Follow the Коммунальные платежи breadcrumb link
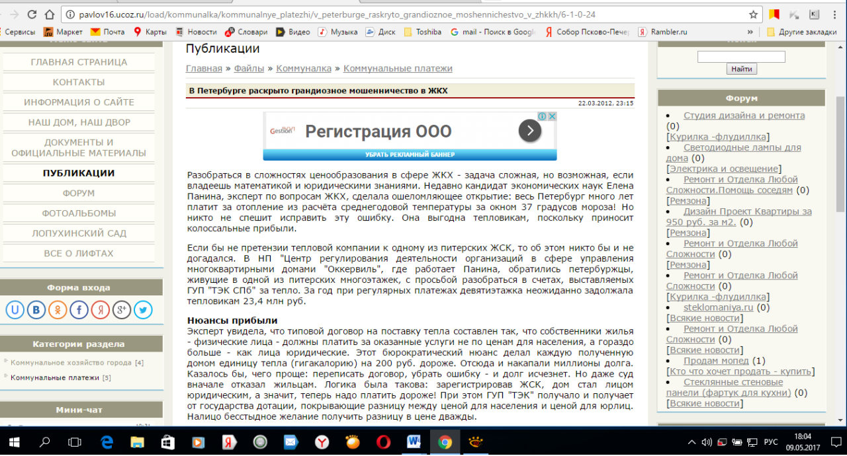Image resolution: width=847 pixels, height=456 pixels. pyautogui.click(x=398, y=68)
